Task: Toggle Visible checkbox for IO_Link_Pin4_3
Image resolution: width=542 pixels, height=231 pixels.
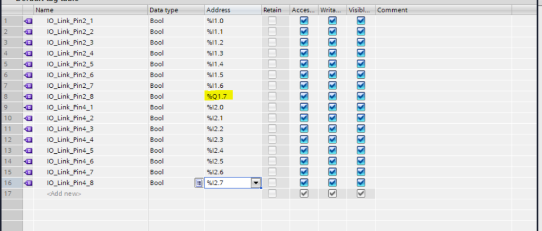Action: [x=361, y=129]
